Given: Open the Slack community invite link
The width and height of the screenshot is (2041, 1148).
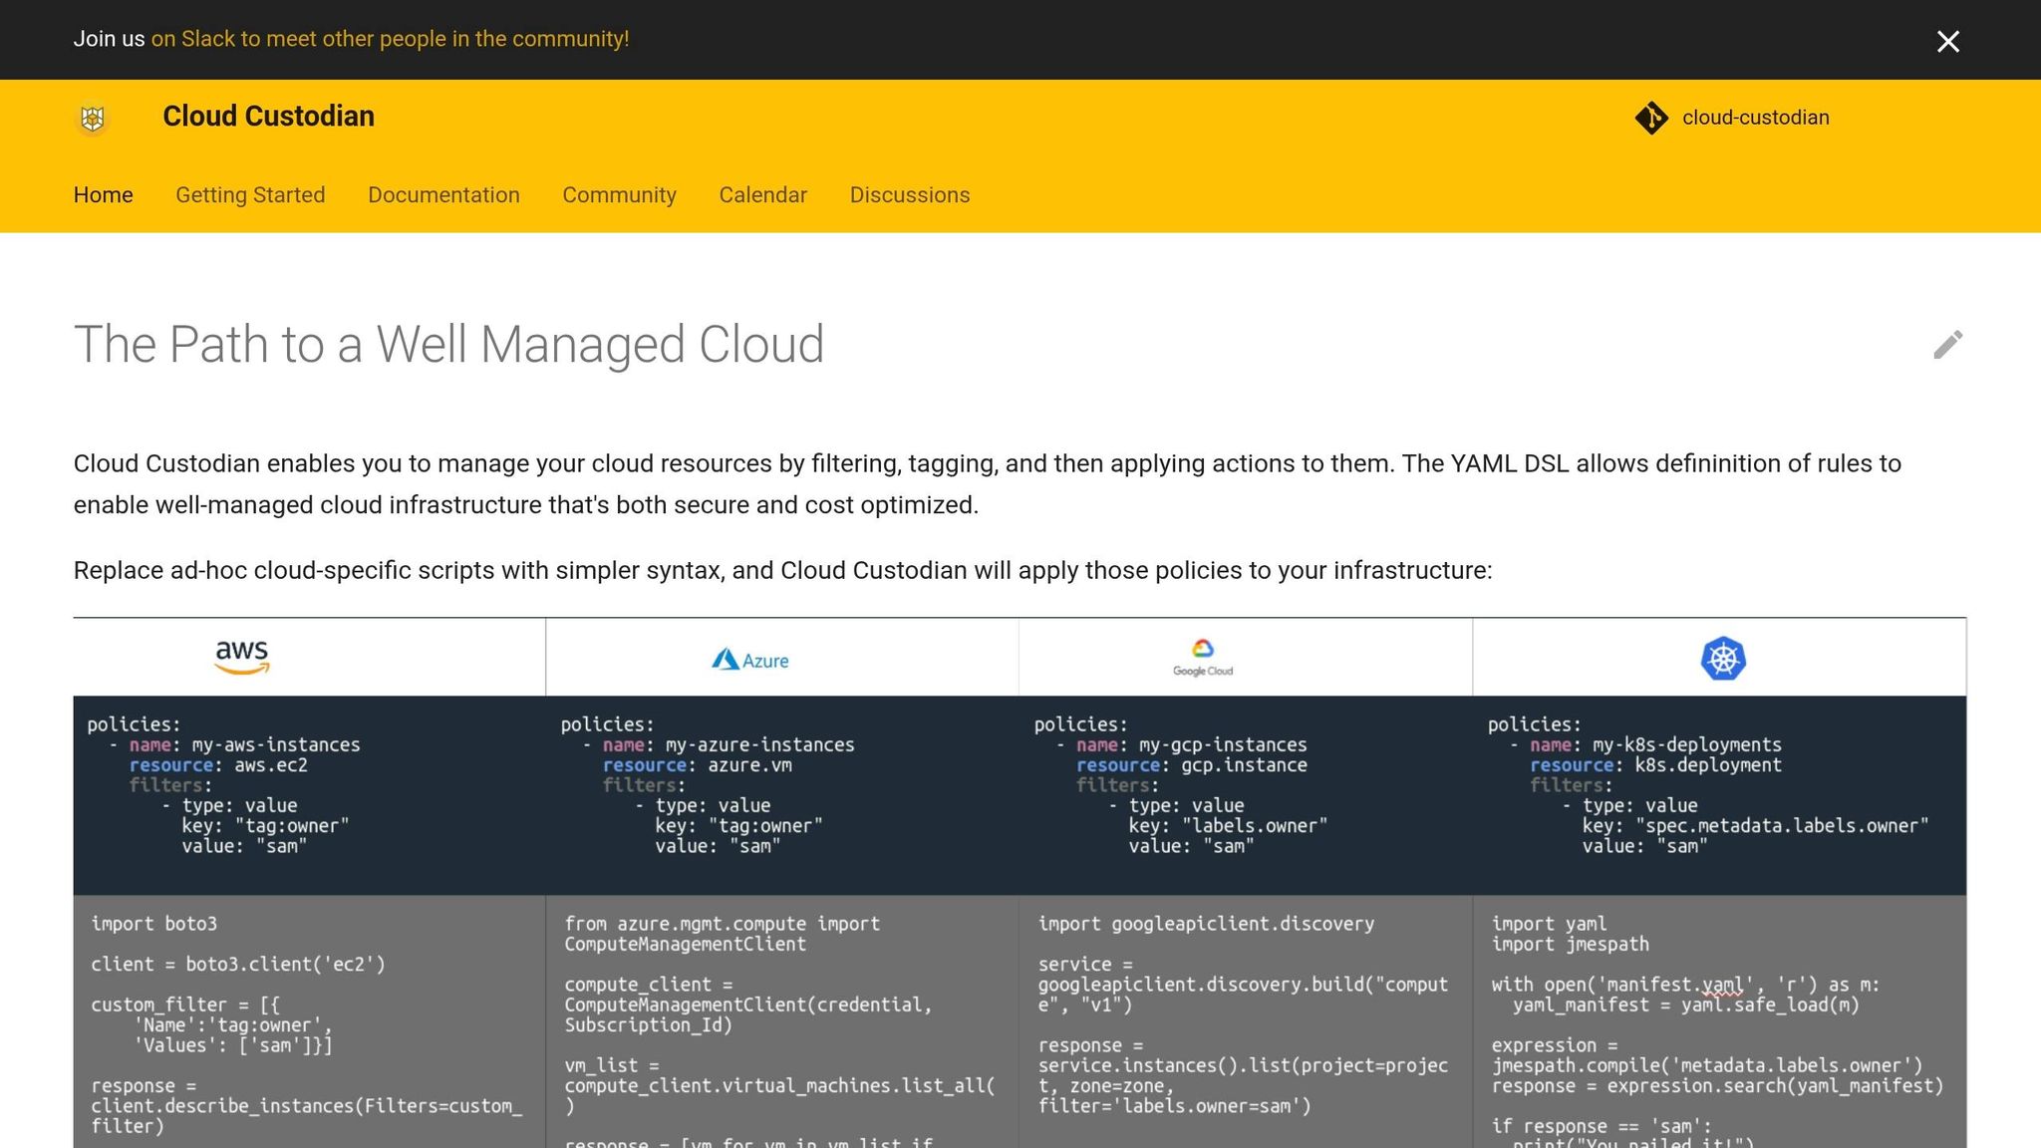Looking at the screenshot, I should tap(390, 39).
